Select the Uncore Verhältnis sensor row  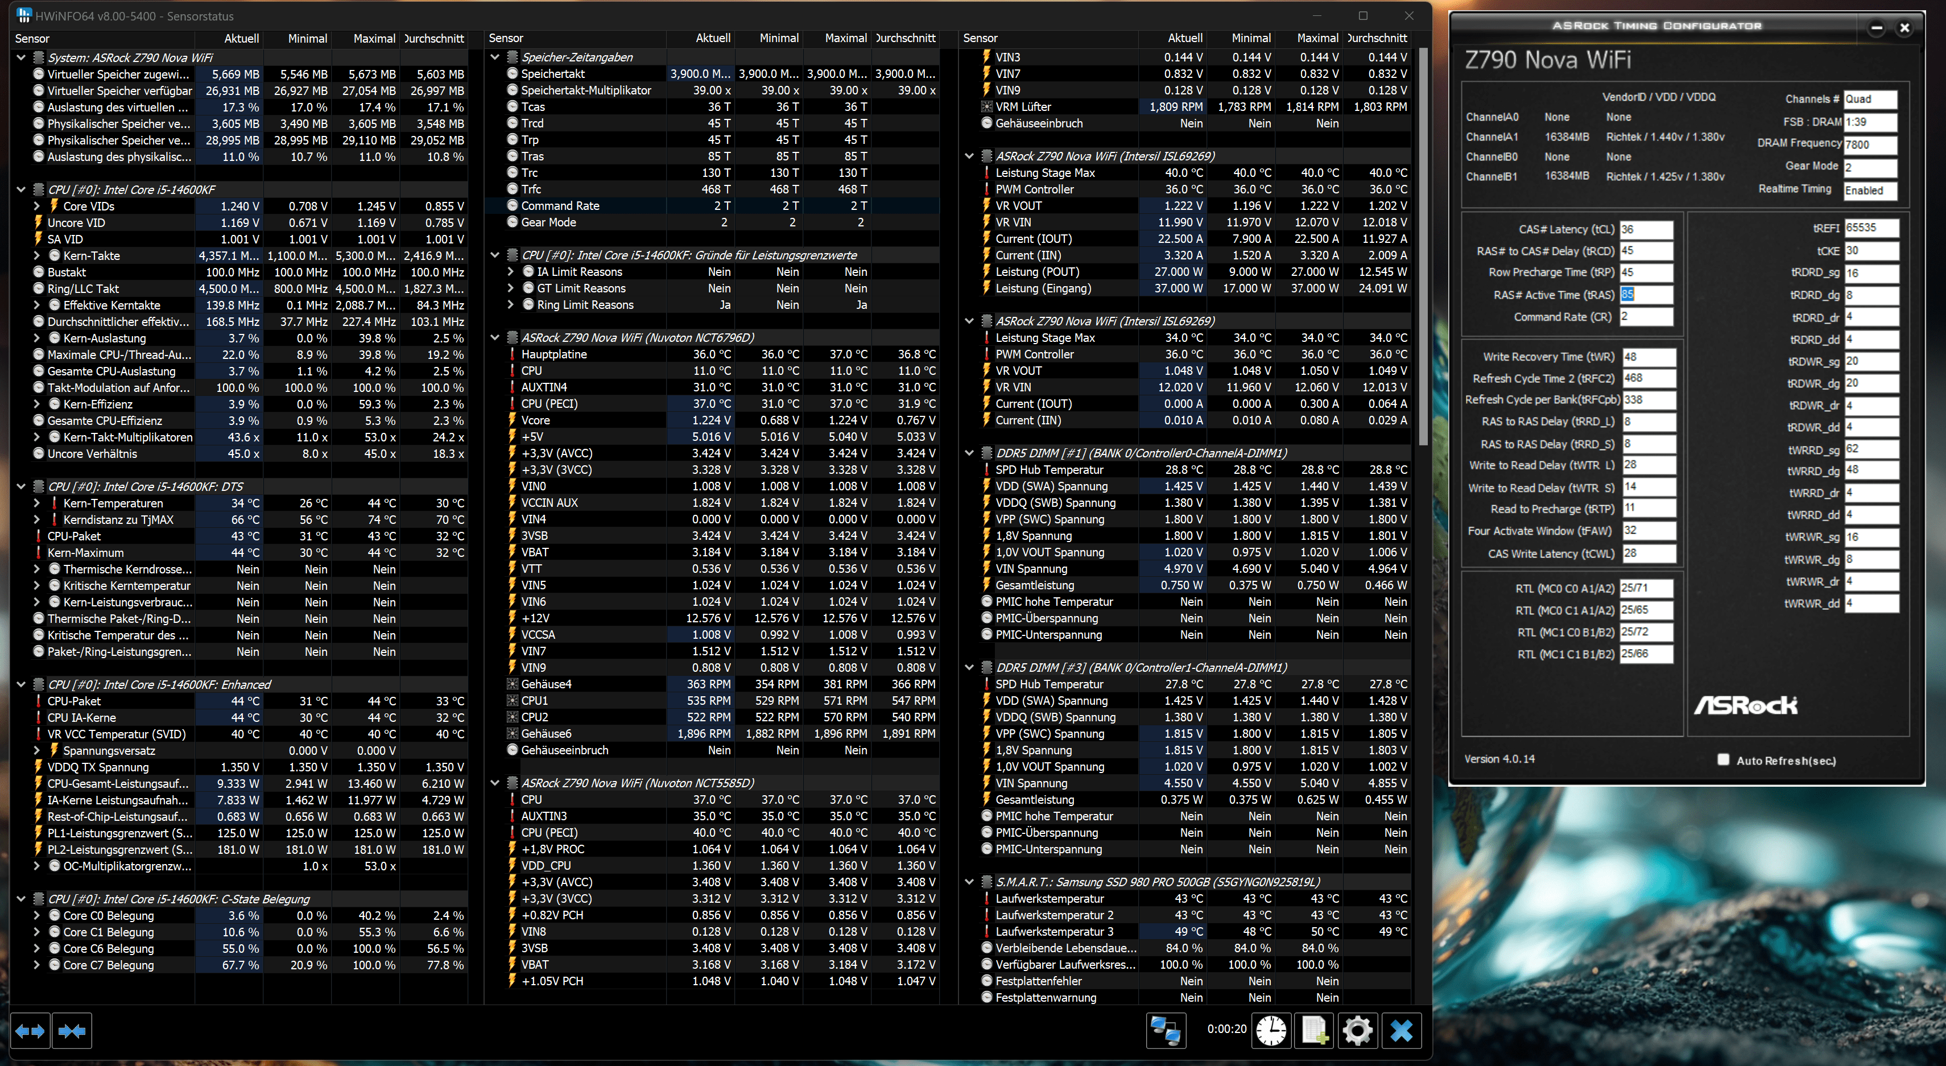pyautogui.click(x=240, y=453)
